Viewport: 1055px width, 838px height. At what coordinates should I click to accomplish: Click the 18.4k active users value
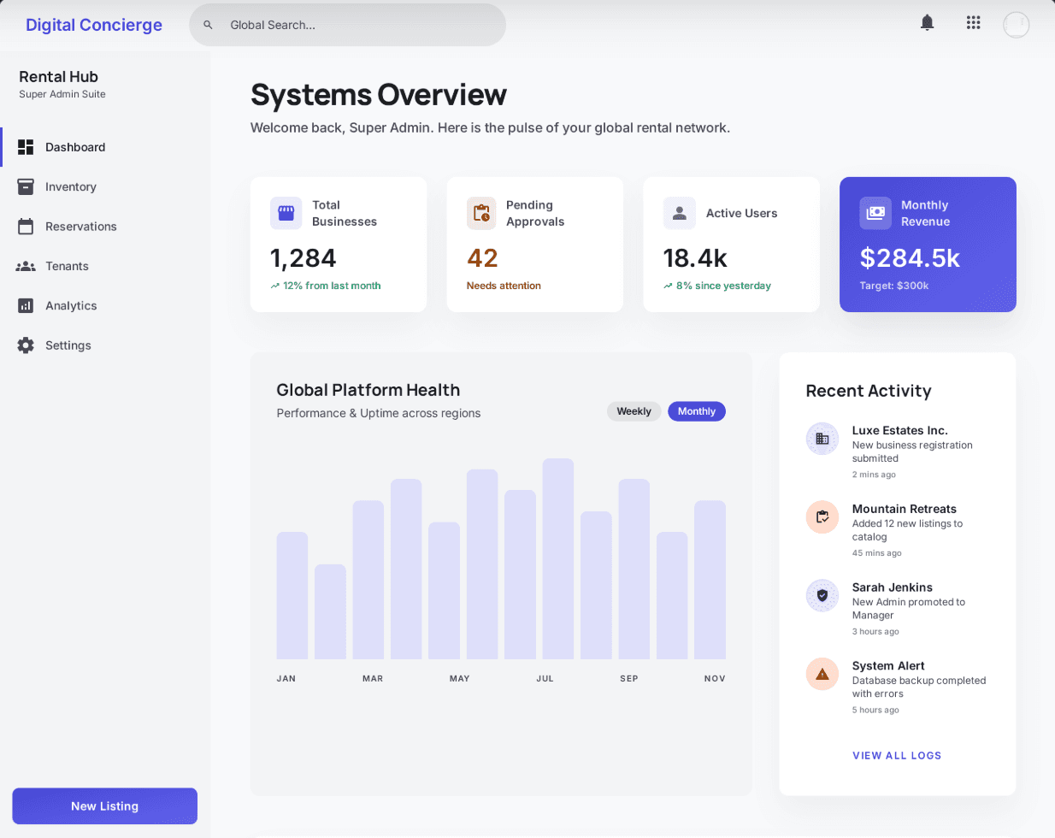tap(695, 258)
